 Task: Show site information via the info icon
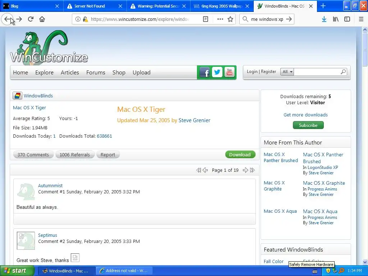tap(78, 19)
